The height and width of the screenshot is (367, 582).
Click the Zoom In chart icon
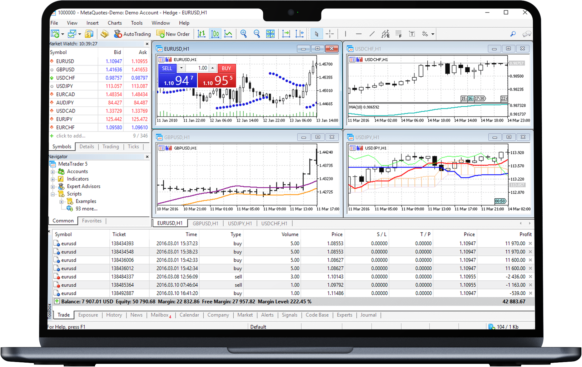click(243, 34)
